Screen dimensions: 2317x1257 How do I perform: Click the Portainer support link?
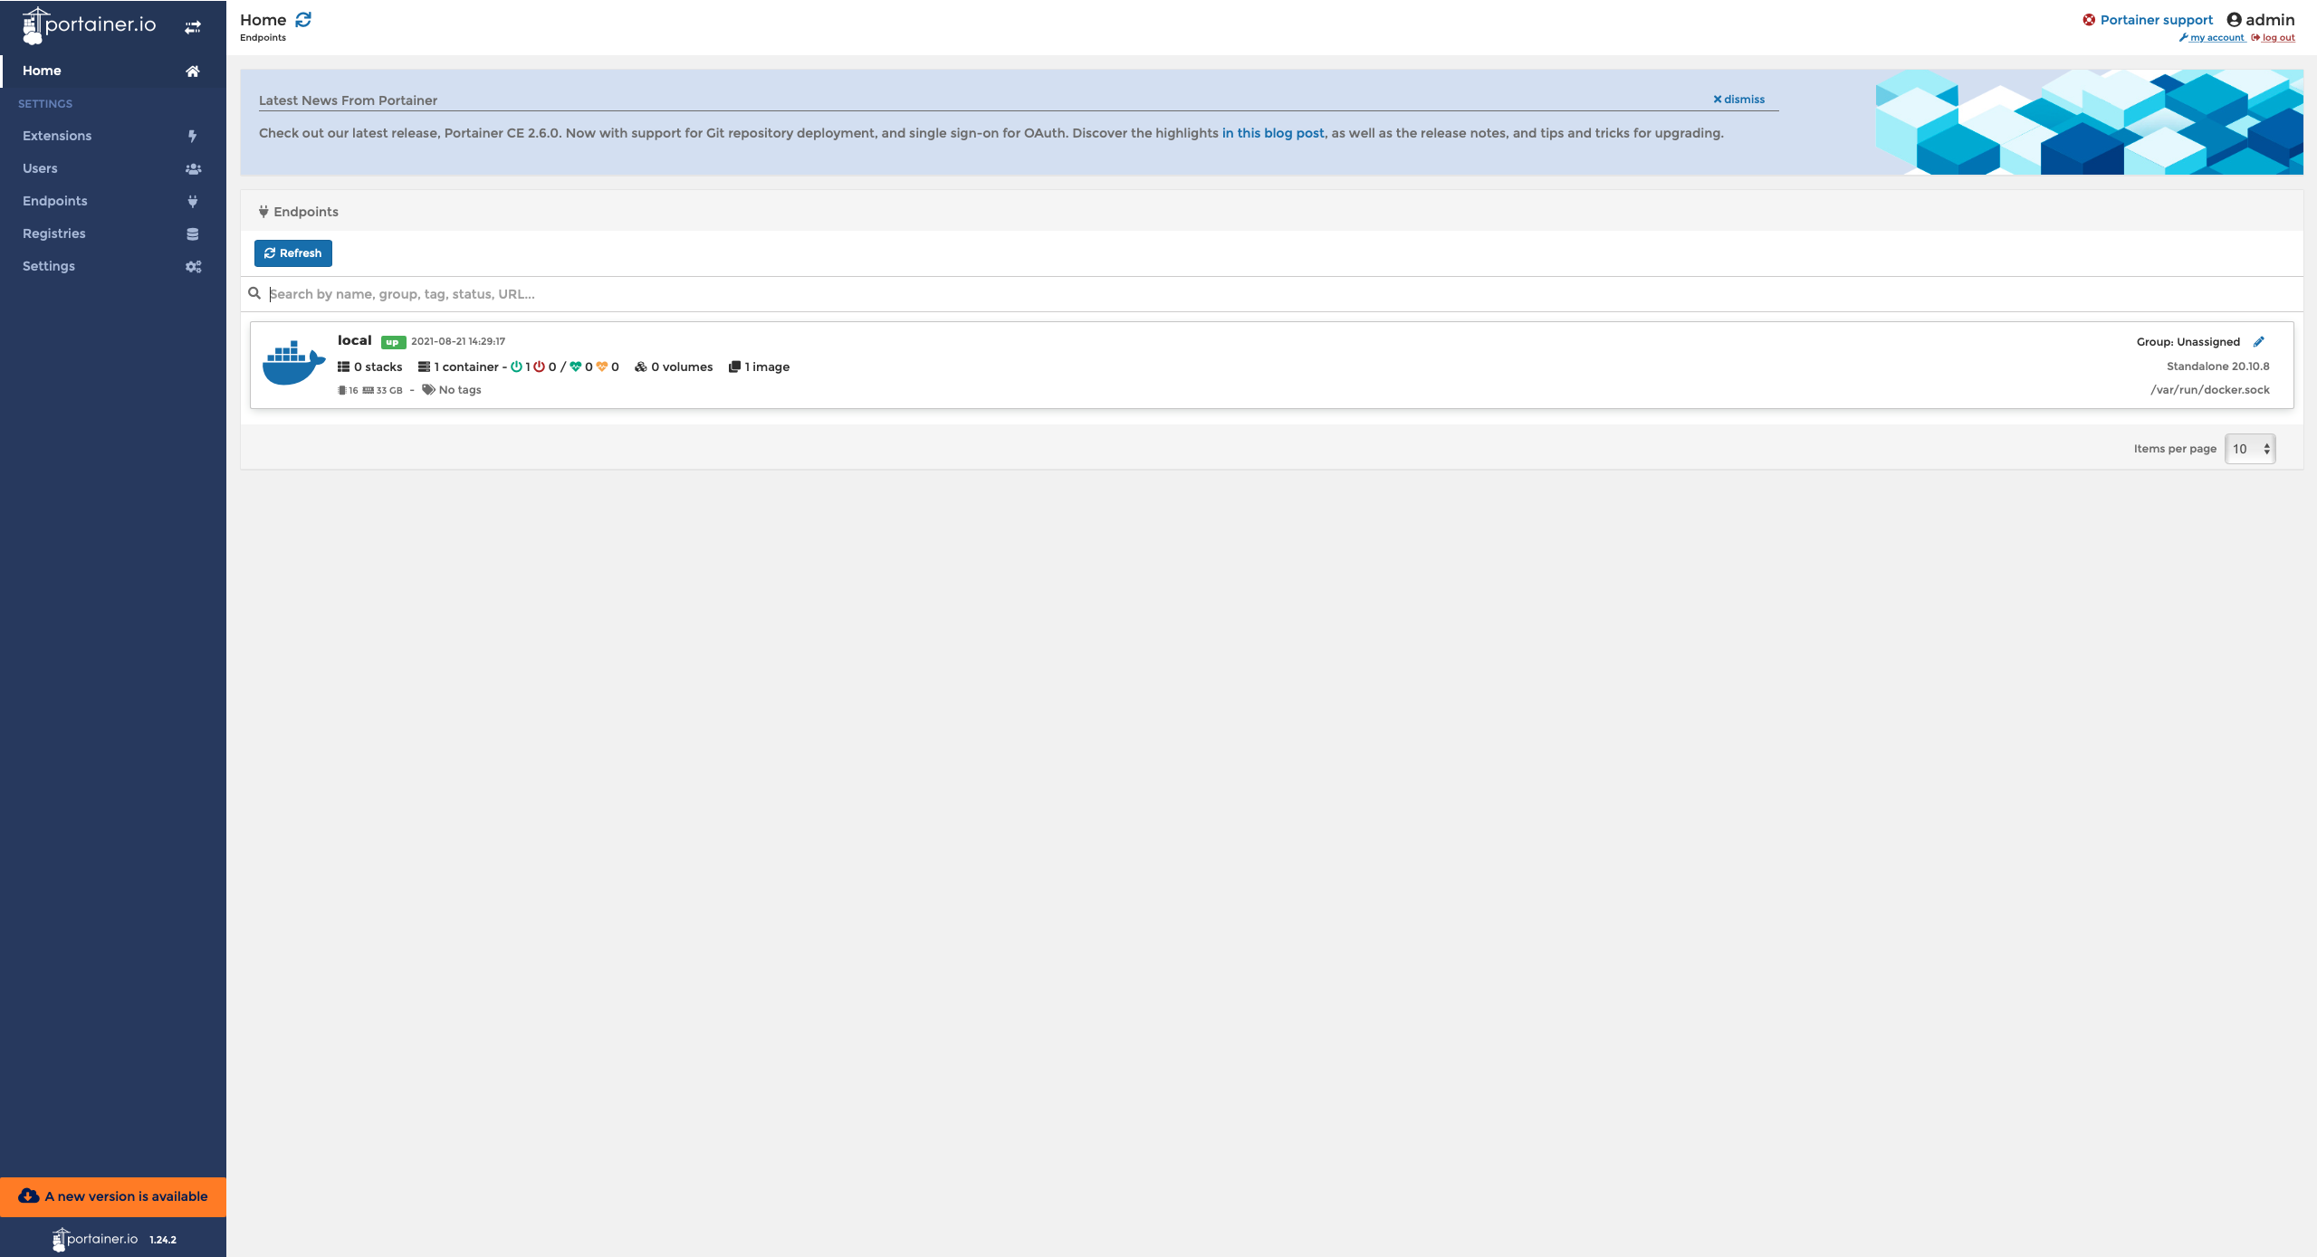tap(2155, 20)
